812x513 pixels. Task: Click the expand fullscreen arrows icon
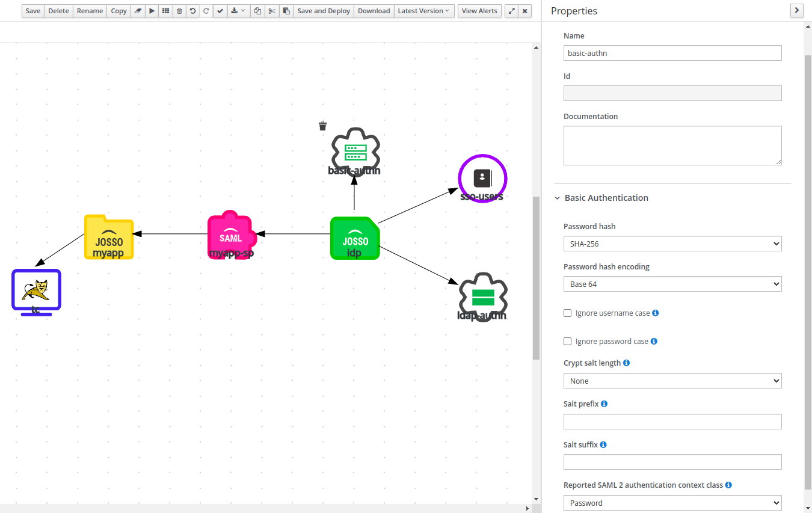(x=511, y=11)
